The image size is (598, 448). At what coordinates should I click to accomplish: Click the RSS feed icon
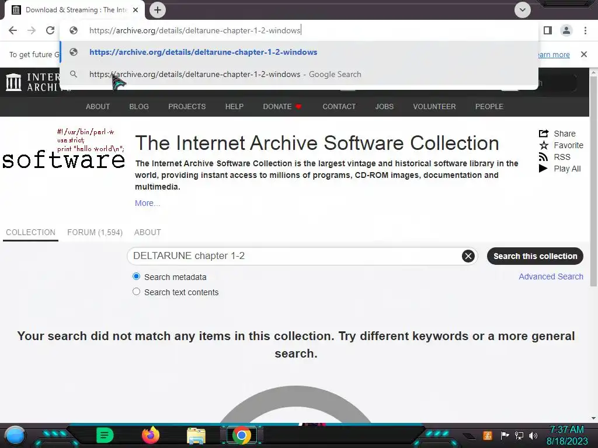click(x=543, y=157)
